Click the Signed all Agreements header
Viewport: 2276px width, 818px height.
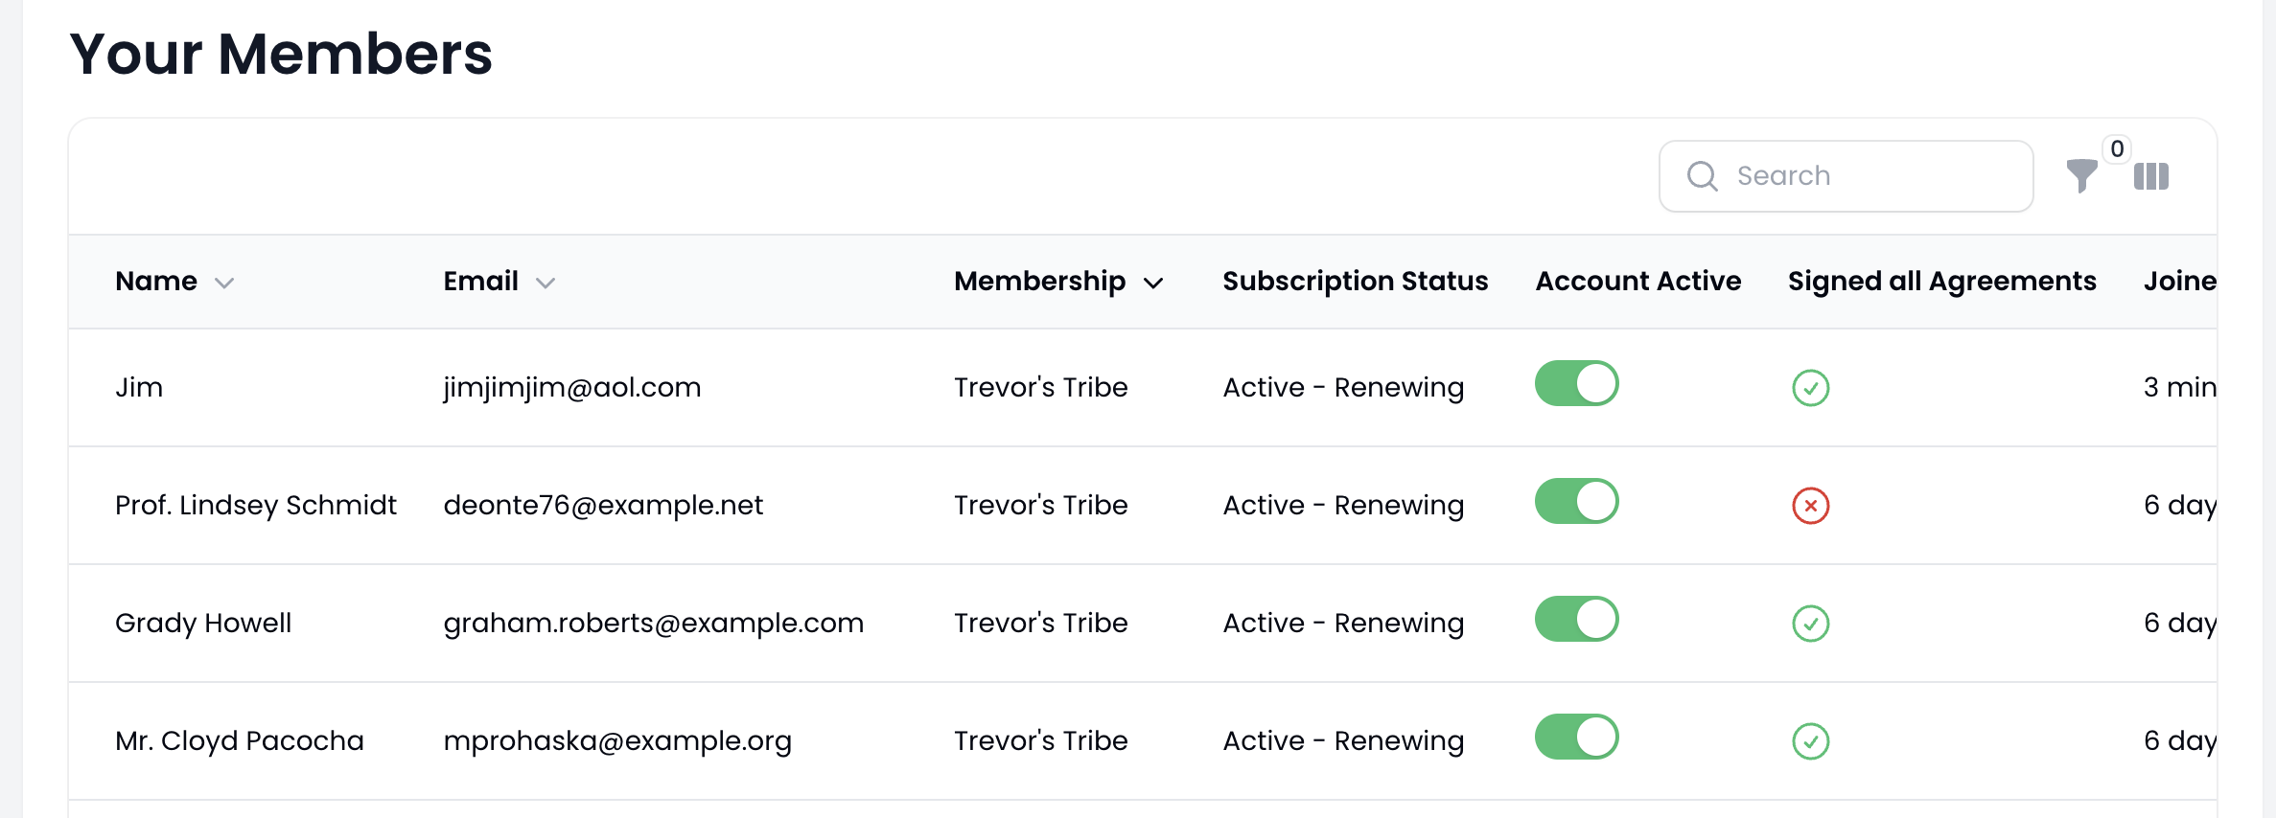point(1941,282)
